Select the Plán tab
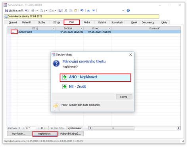 [x=72, y=22]
